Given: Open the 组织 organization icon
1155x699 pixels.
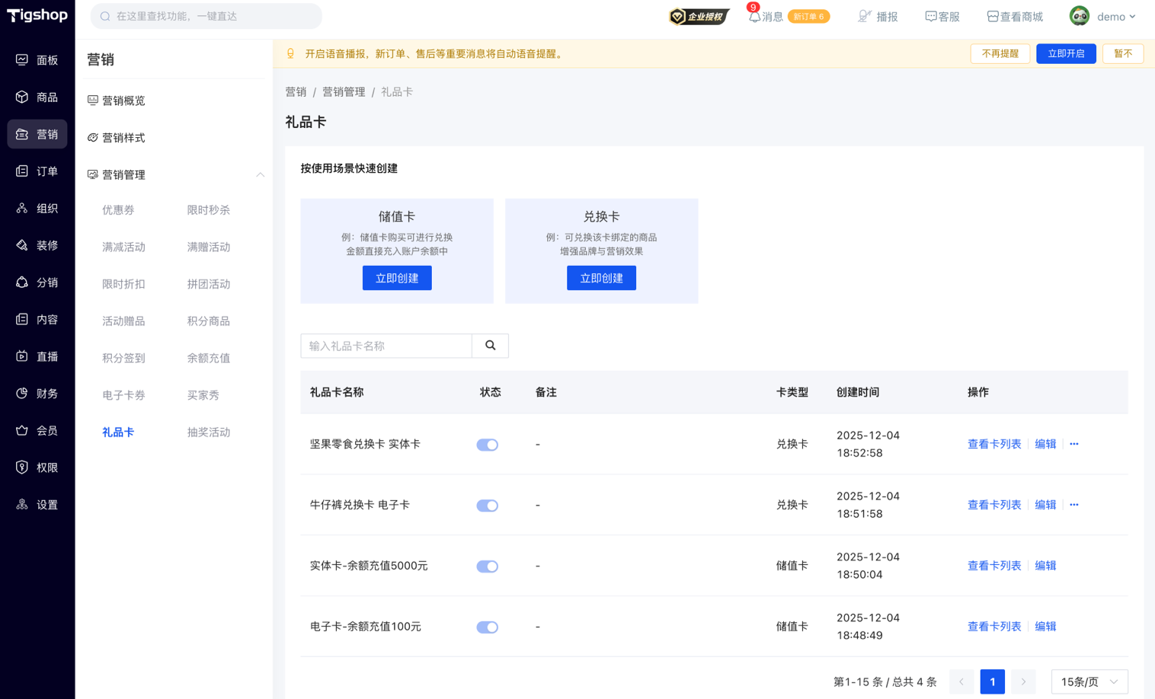Looking at the screenshot, I should (22, 208).
